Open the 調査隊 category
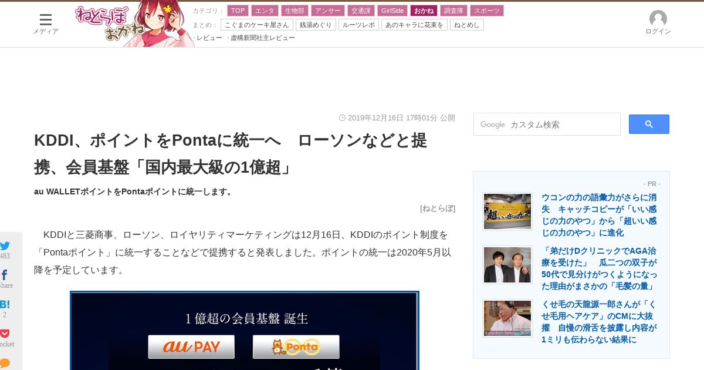The height and width of the screenshot is (370, 704). [453, 11]
